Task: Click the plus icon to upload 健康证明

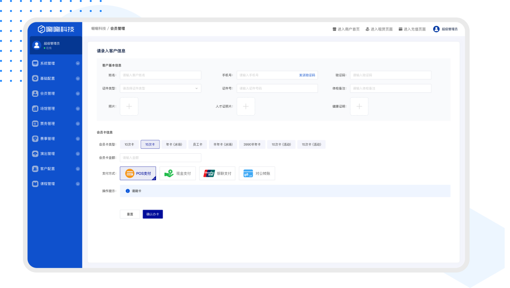Action: (359, 106)
